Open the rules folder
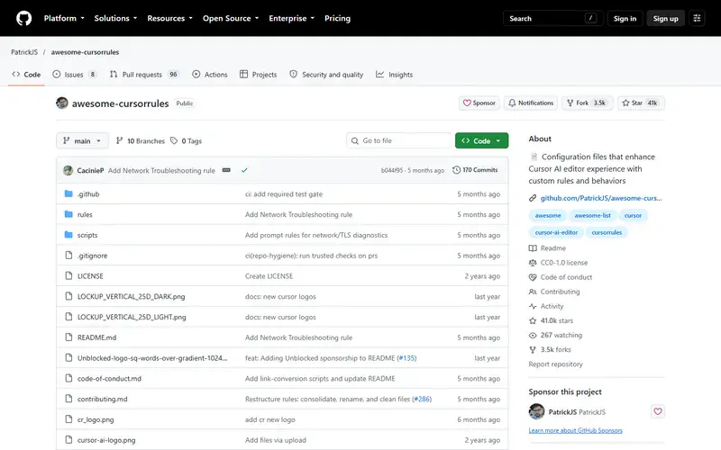 (85, 214)
